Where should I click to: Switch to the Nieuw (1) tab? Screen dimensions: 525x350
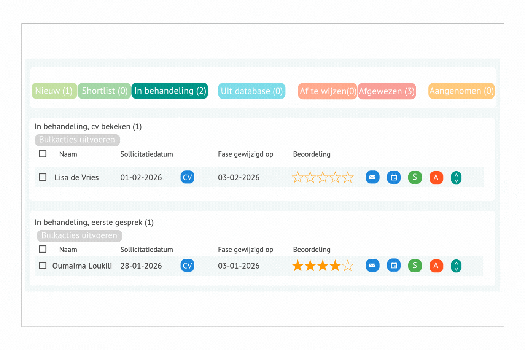click(x=54, y=91)
